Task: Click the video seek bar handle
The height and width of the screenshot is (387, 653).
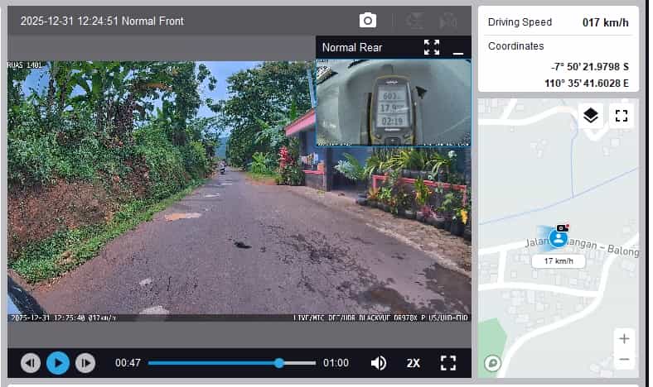Action: click(279, 363)
